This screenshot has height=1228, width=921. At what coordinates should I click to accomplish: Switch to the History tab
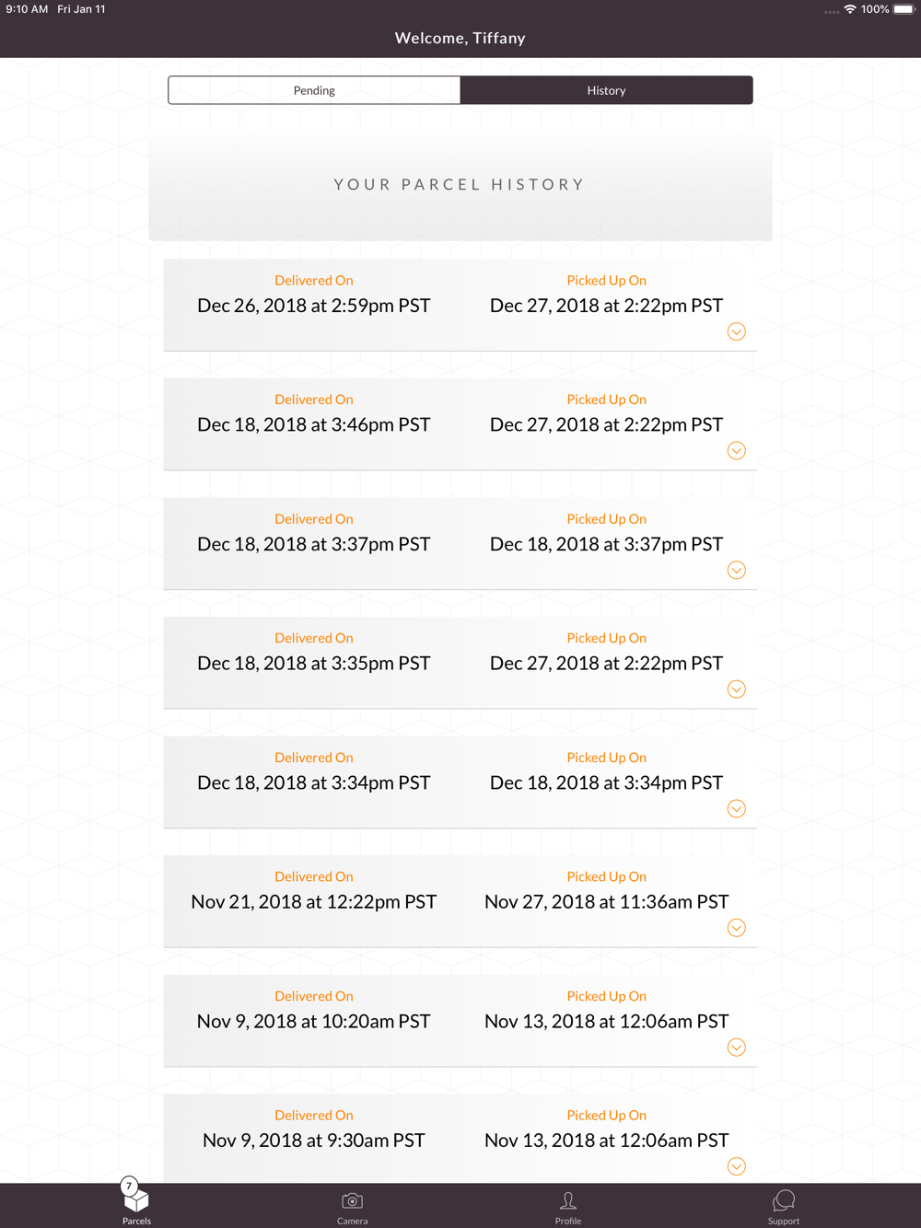point(606,90)
